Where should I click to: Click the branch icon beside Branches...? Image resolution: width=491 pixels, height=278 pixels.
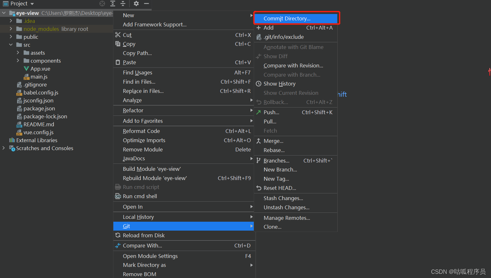pos(259,160)
